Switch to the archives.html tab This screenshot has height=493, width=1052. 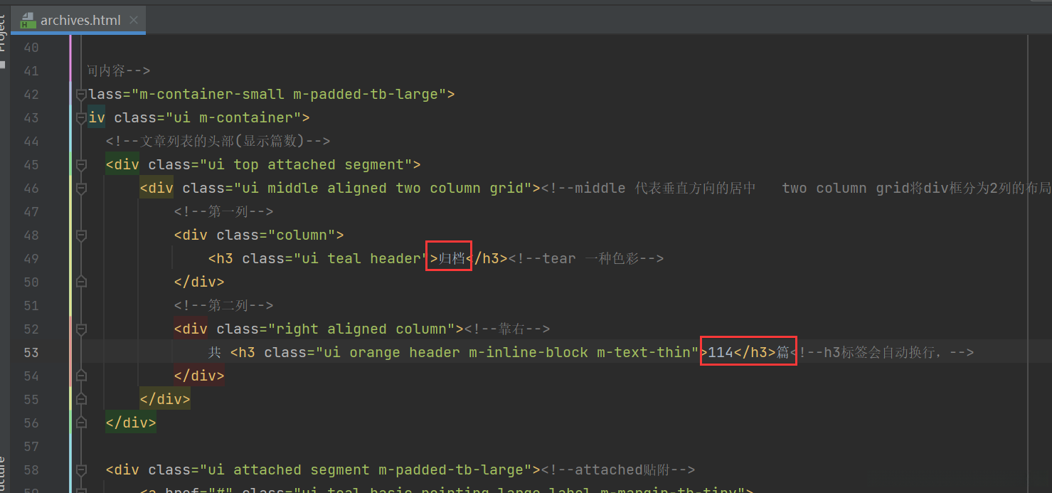click(78, 20)
